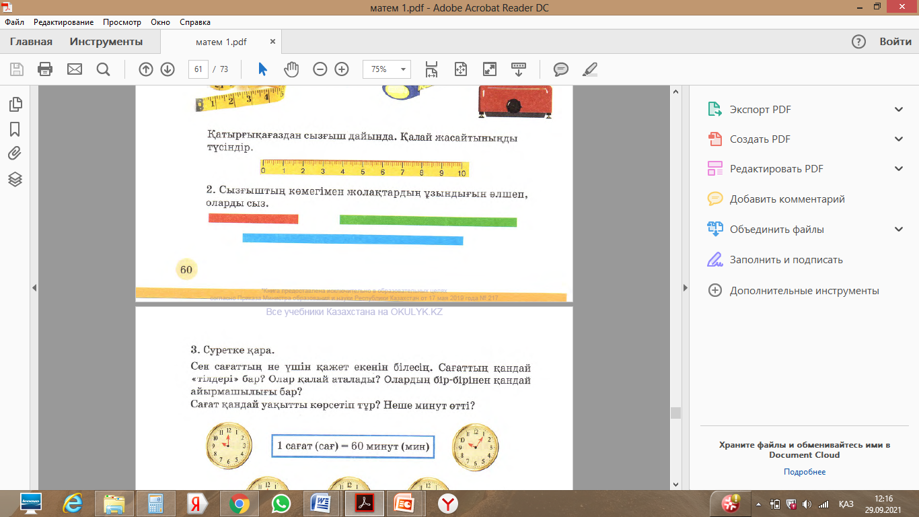Click the read mode download-style icon
The image size is (919, 517).
point(519,69)
